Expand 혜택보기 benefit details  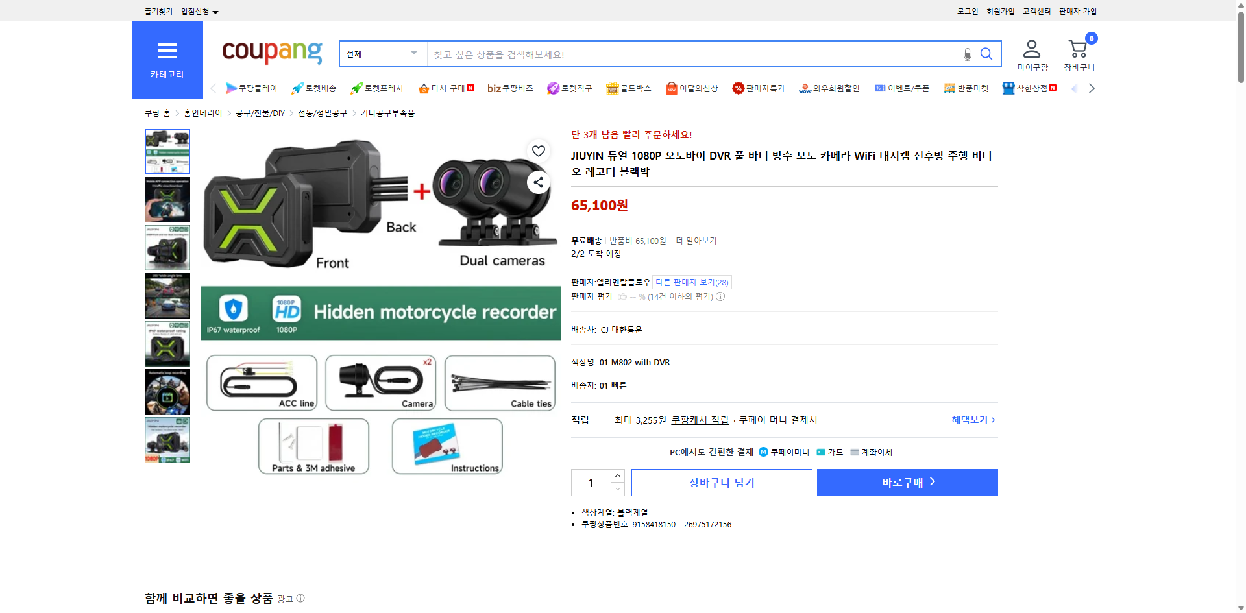(971, 420)
